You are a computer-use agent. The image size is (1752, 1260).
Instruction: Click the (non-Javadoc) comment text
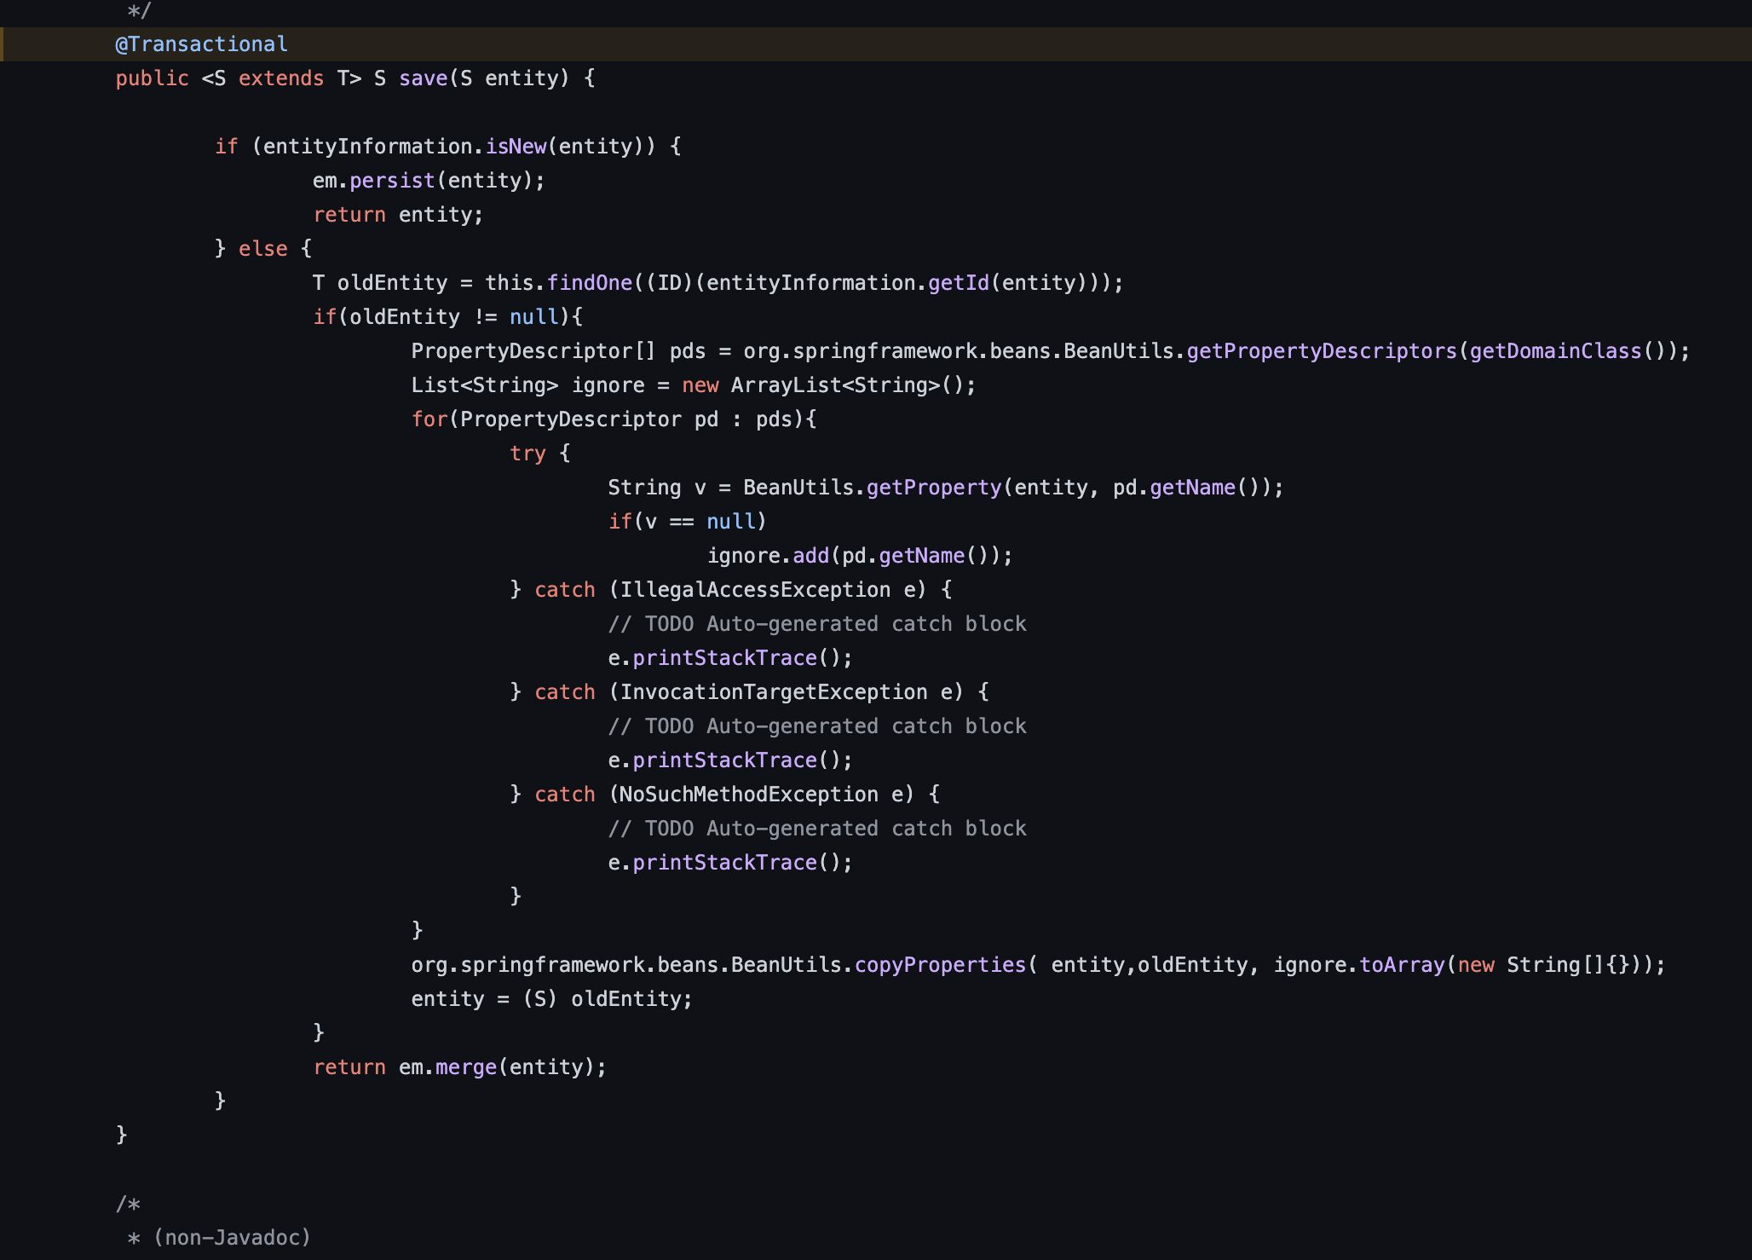[232, 1238]
